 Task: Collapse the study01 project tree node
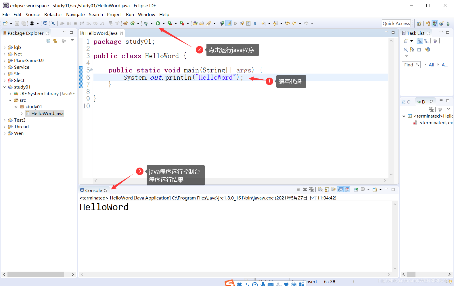(5, 87)
